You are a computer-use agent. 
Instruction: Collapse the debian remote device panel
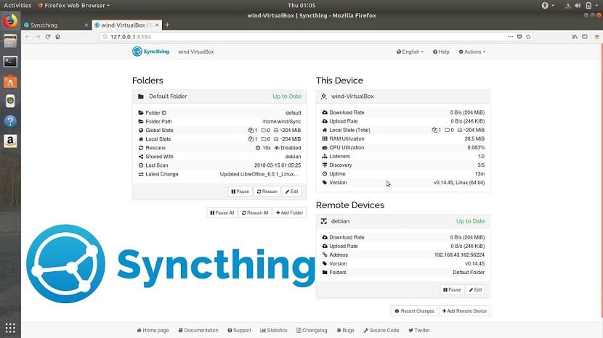pos(402,221)
